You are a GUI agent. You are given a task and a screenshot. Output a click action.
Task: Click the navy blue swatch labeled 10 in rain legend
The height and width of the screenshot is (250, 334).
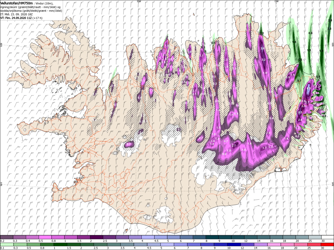234,245
